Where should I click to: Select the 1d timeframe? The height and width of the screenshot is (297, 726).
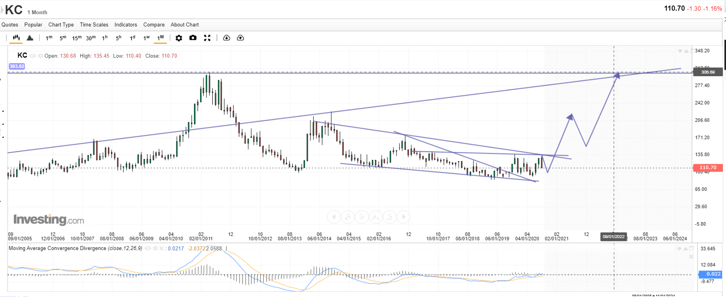(x=132, y=38)
